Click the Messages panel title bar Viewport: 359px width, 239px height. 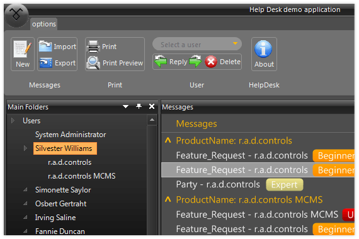coord(258,107)
